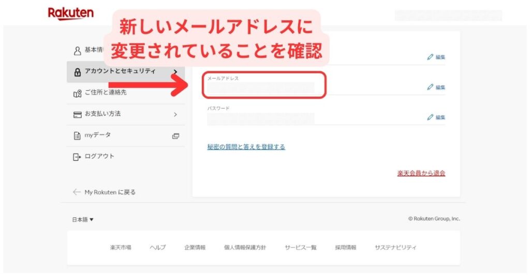Open お支払い方法 menu item
The height and width of the screenshot is (278, 530).
(126, 114)
